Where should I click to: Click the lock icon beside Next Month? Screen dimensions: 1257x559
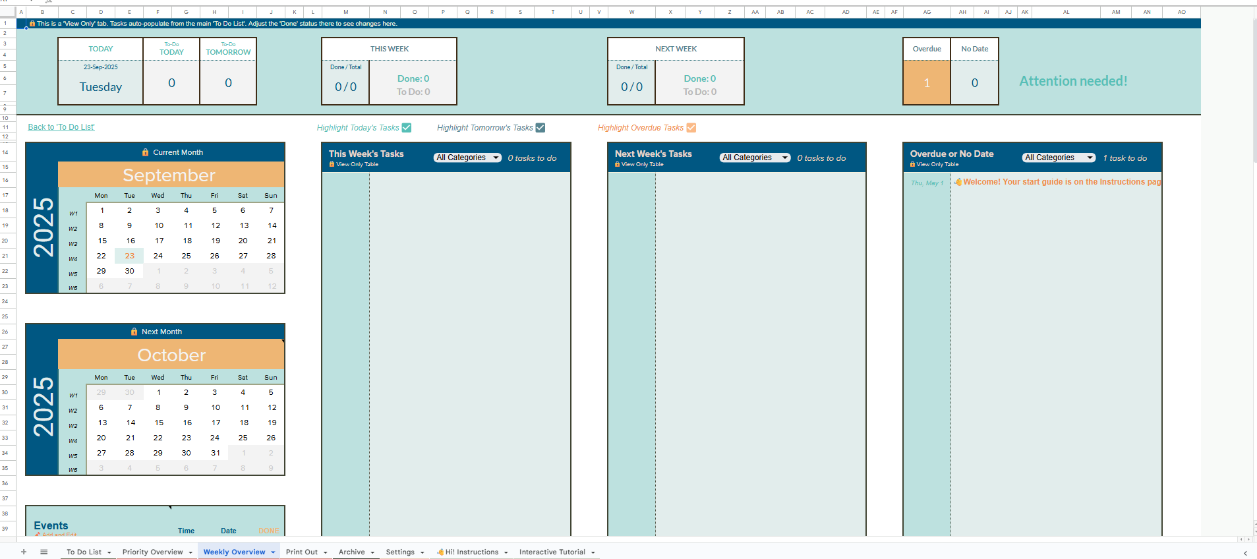(134, 332)
